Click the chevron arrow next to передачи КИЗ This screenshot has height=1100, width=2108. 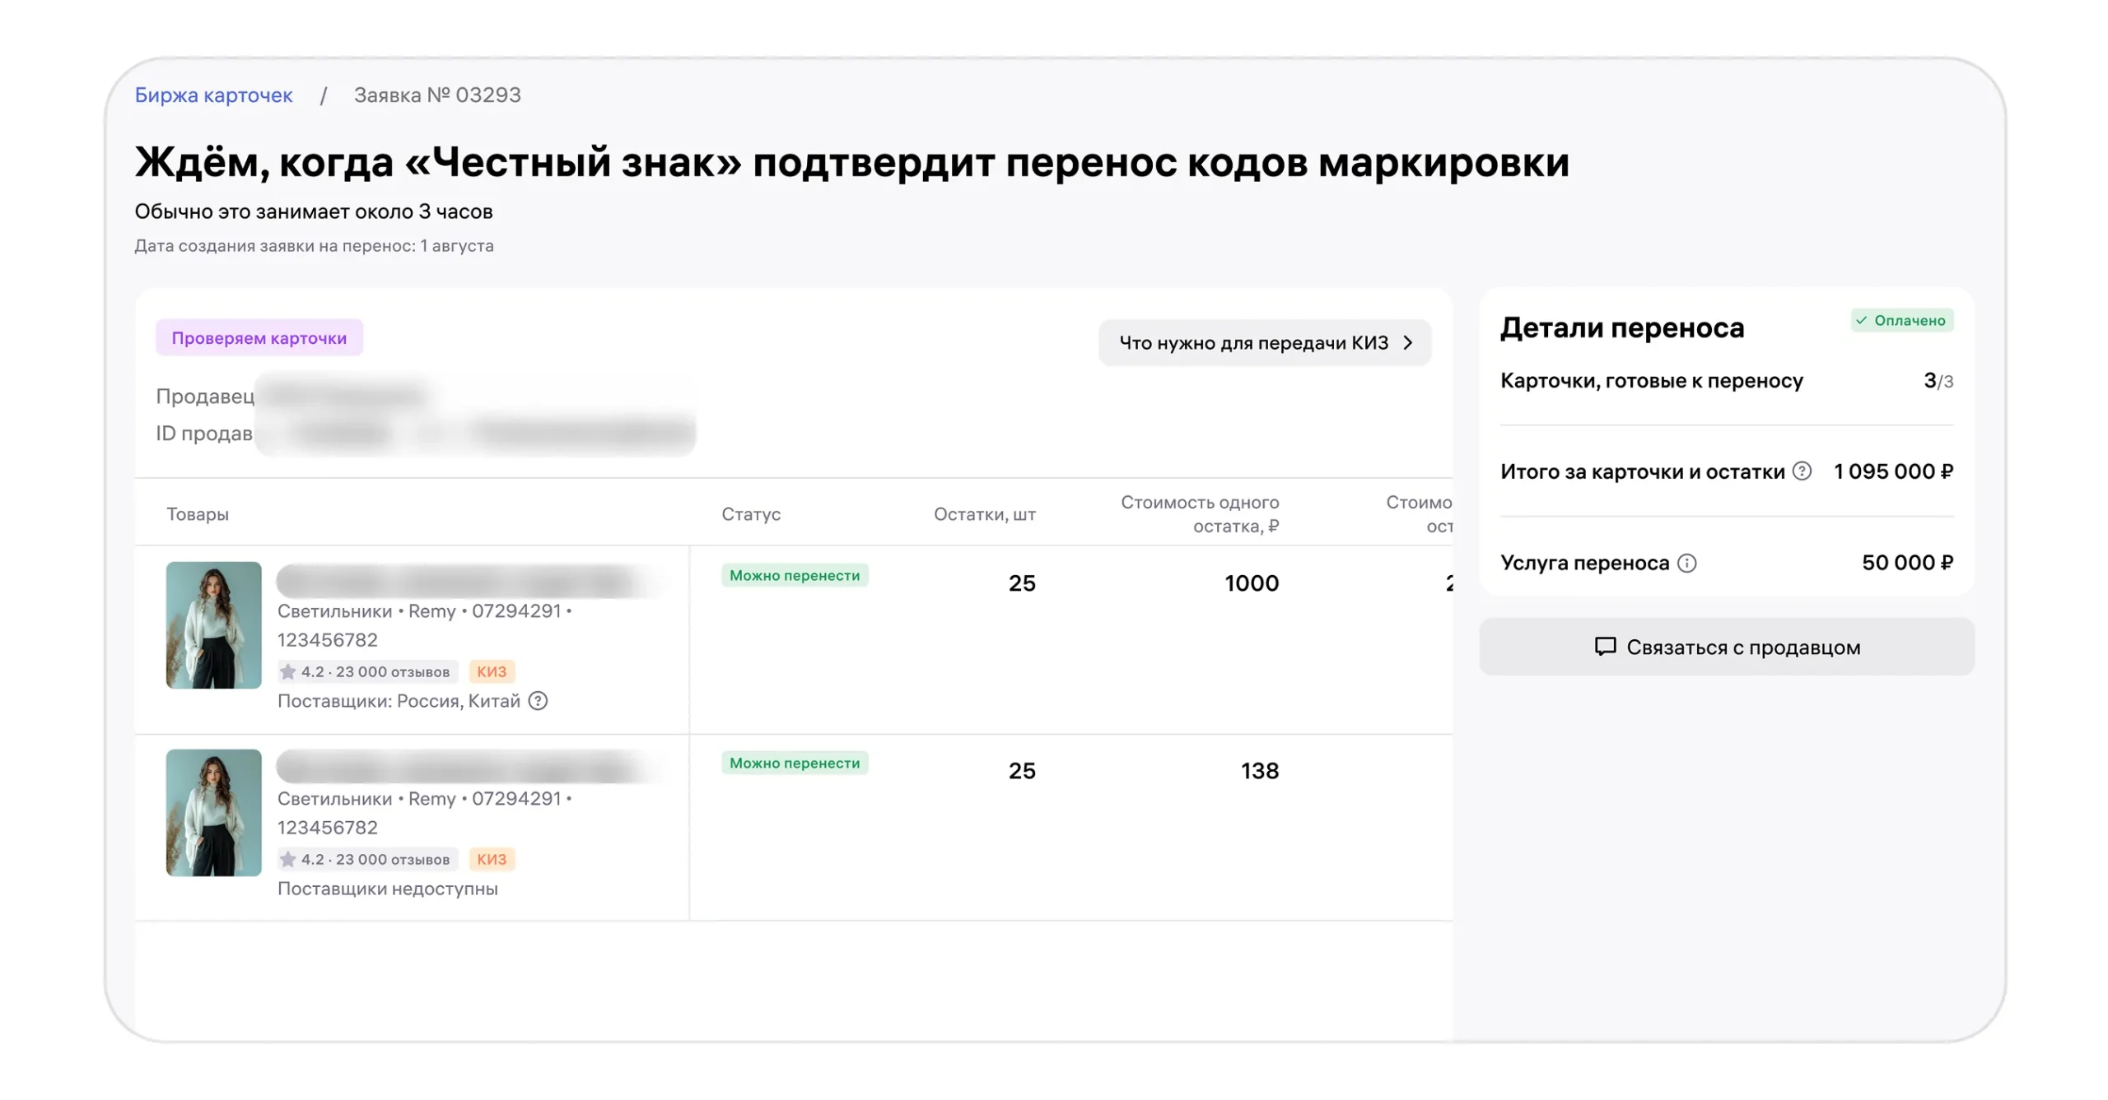point(1408,342)
